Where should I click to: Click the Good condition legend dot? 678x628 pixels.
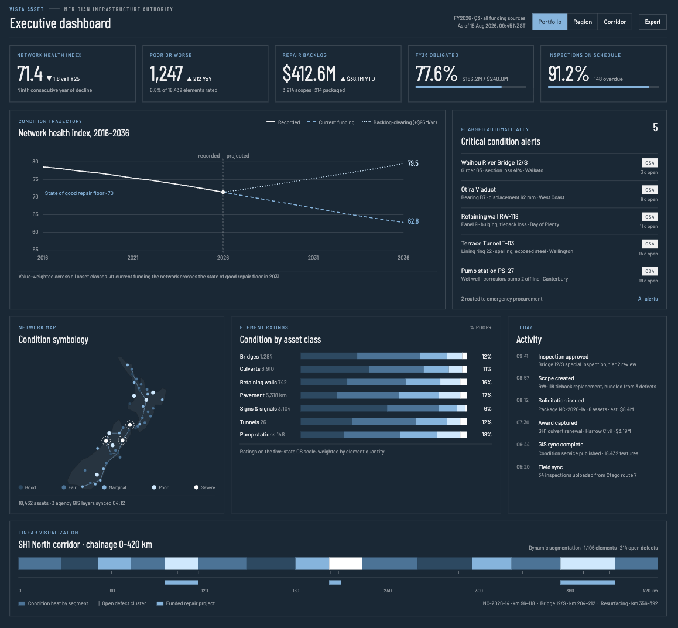pos(20,487)
